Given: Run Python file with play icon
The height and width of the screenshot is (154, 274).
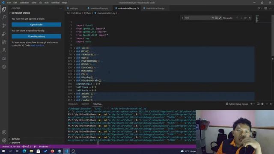Looking at the screenshot, I should (259, 8).
